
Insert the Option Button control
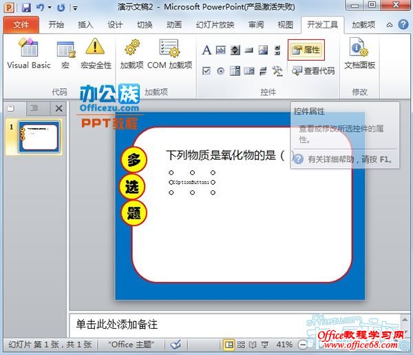click(x=220, y=71)
